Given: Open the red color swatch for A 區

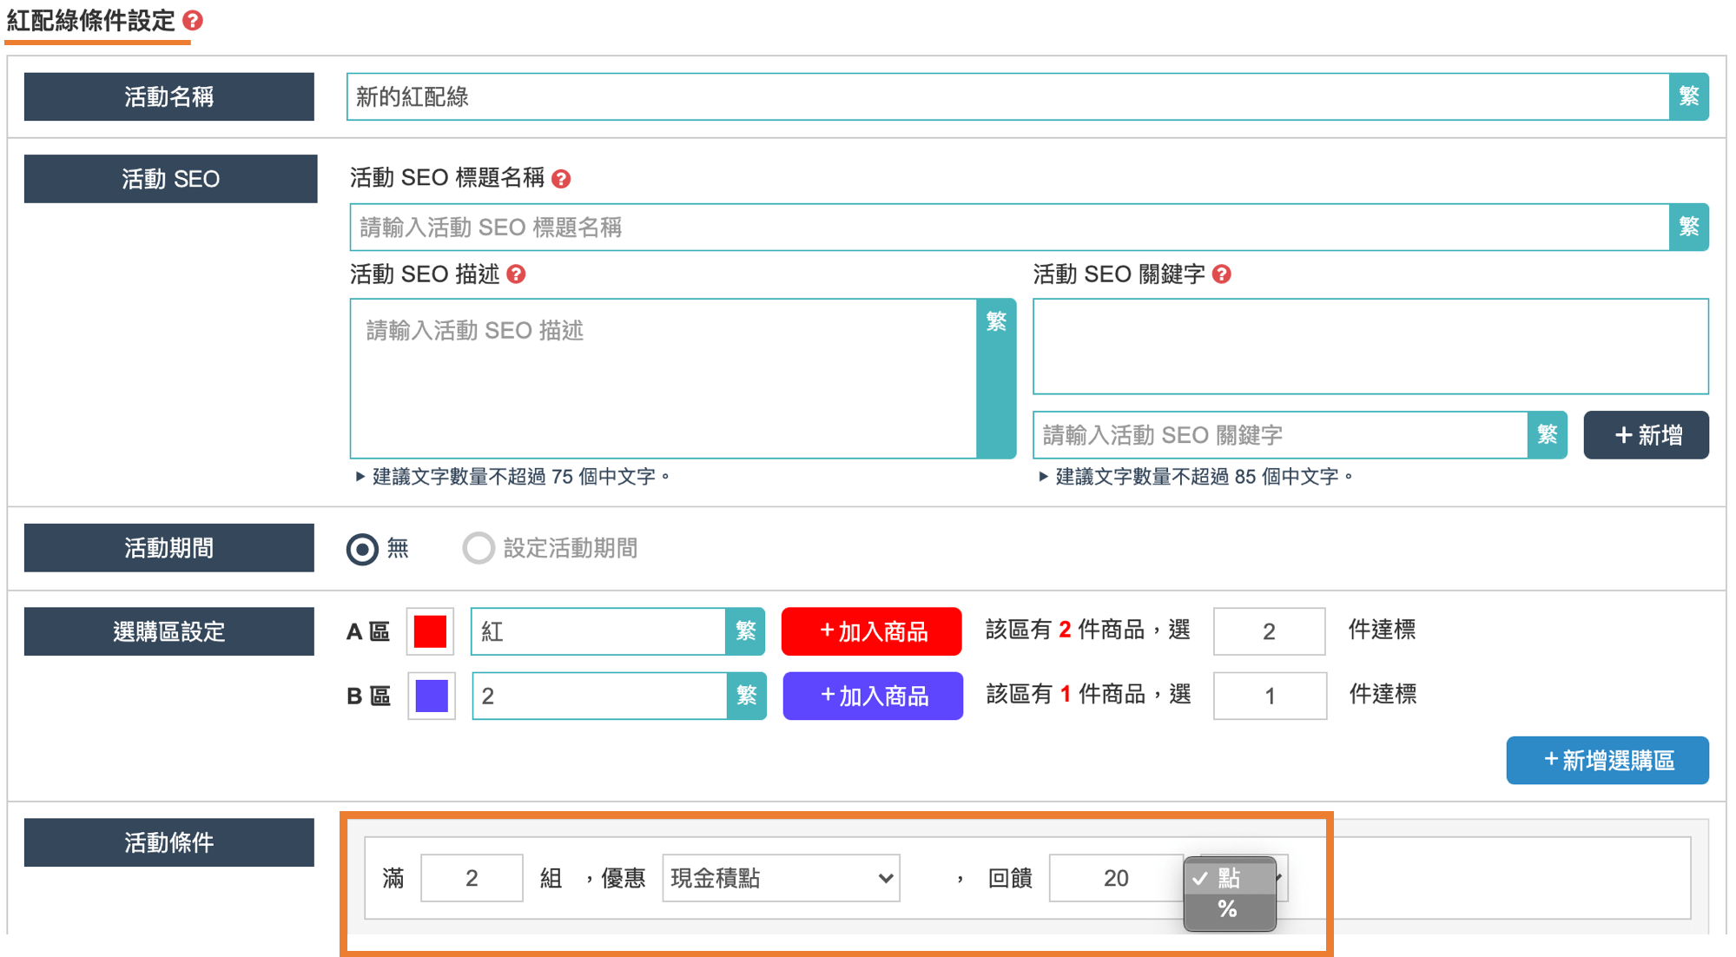Looking at the screenshot, I should pyautogui.click(x=430, y=631).
